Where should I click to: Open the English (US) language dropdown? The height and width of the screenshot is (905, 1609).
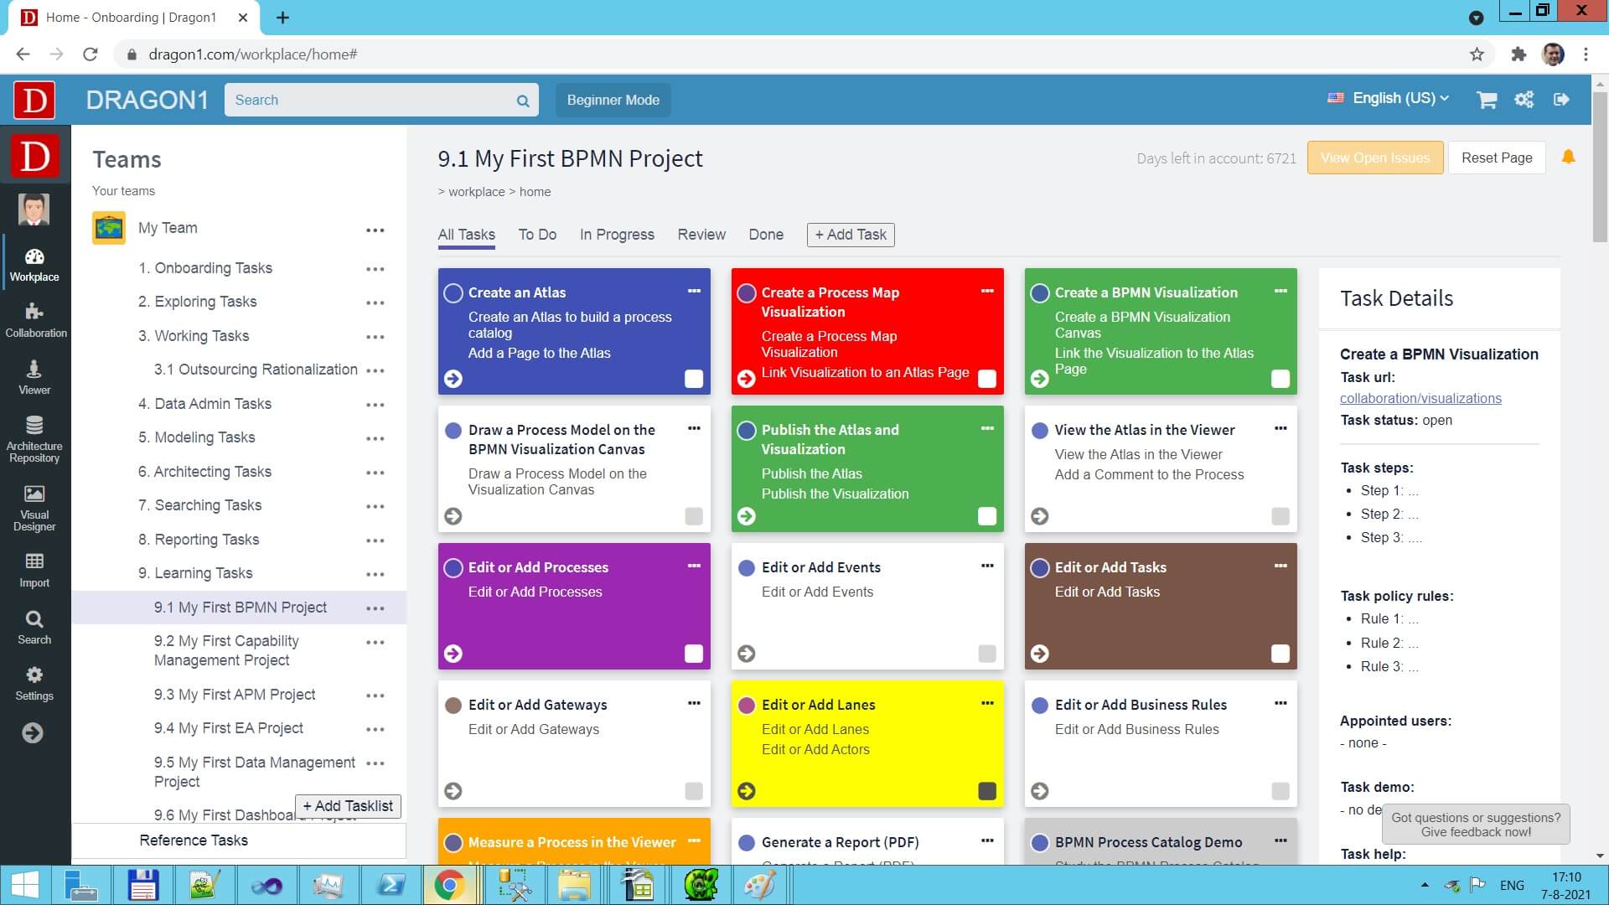[x=1389, y=98]
